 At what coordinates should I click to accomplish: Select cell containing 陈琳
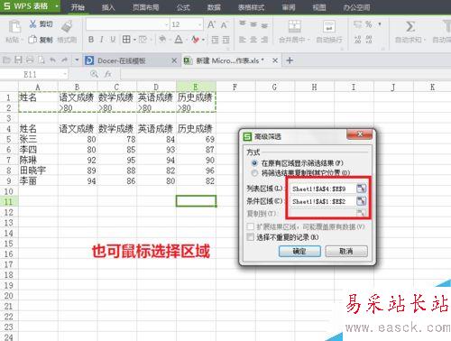pos(38,160)
